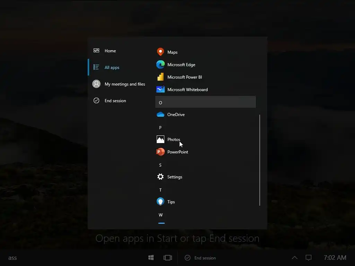Click the app list scrollbar thumb
The height and width of the screenshot is (266, 355).
tap(260, 160)
